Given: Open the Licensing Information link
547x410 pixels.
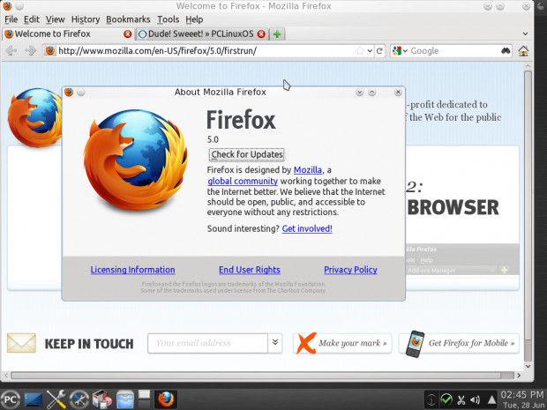Looking at the screenshot, I should click(132, 270).
